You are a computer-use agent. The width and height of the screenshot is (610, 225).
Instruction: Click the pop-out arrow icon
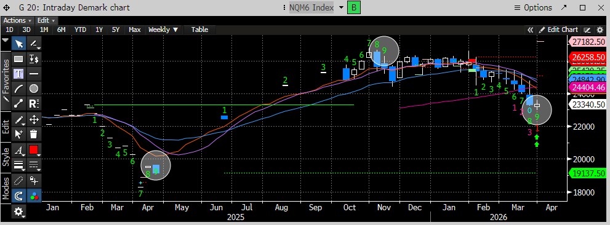click(x=564, y=7)
